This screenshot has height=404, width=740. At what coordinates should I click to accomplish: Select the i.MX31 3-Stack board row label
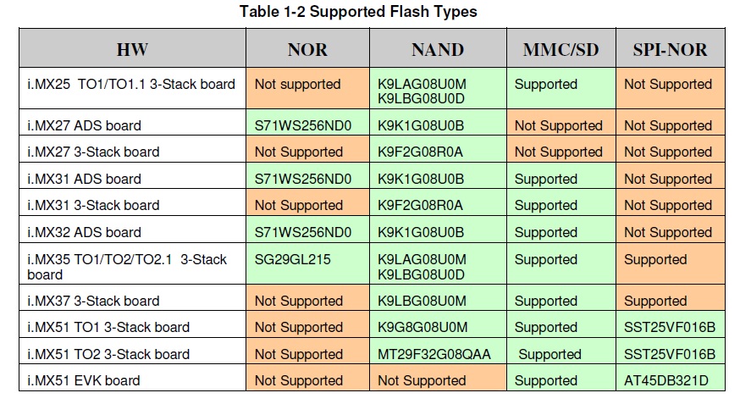click(x=93, y=205)
